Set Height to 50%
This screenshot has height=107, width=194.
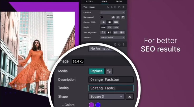point(109,27)
